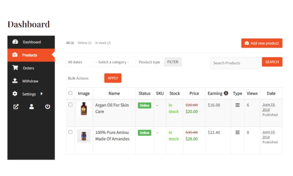Click the Views column header
The image size is (293, 176).
pos(252,93)
